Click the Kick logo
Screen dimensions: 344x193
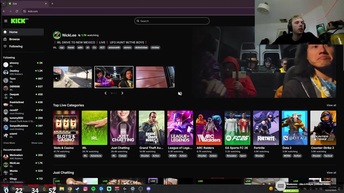click(x=20, y=21)
